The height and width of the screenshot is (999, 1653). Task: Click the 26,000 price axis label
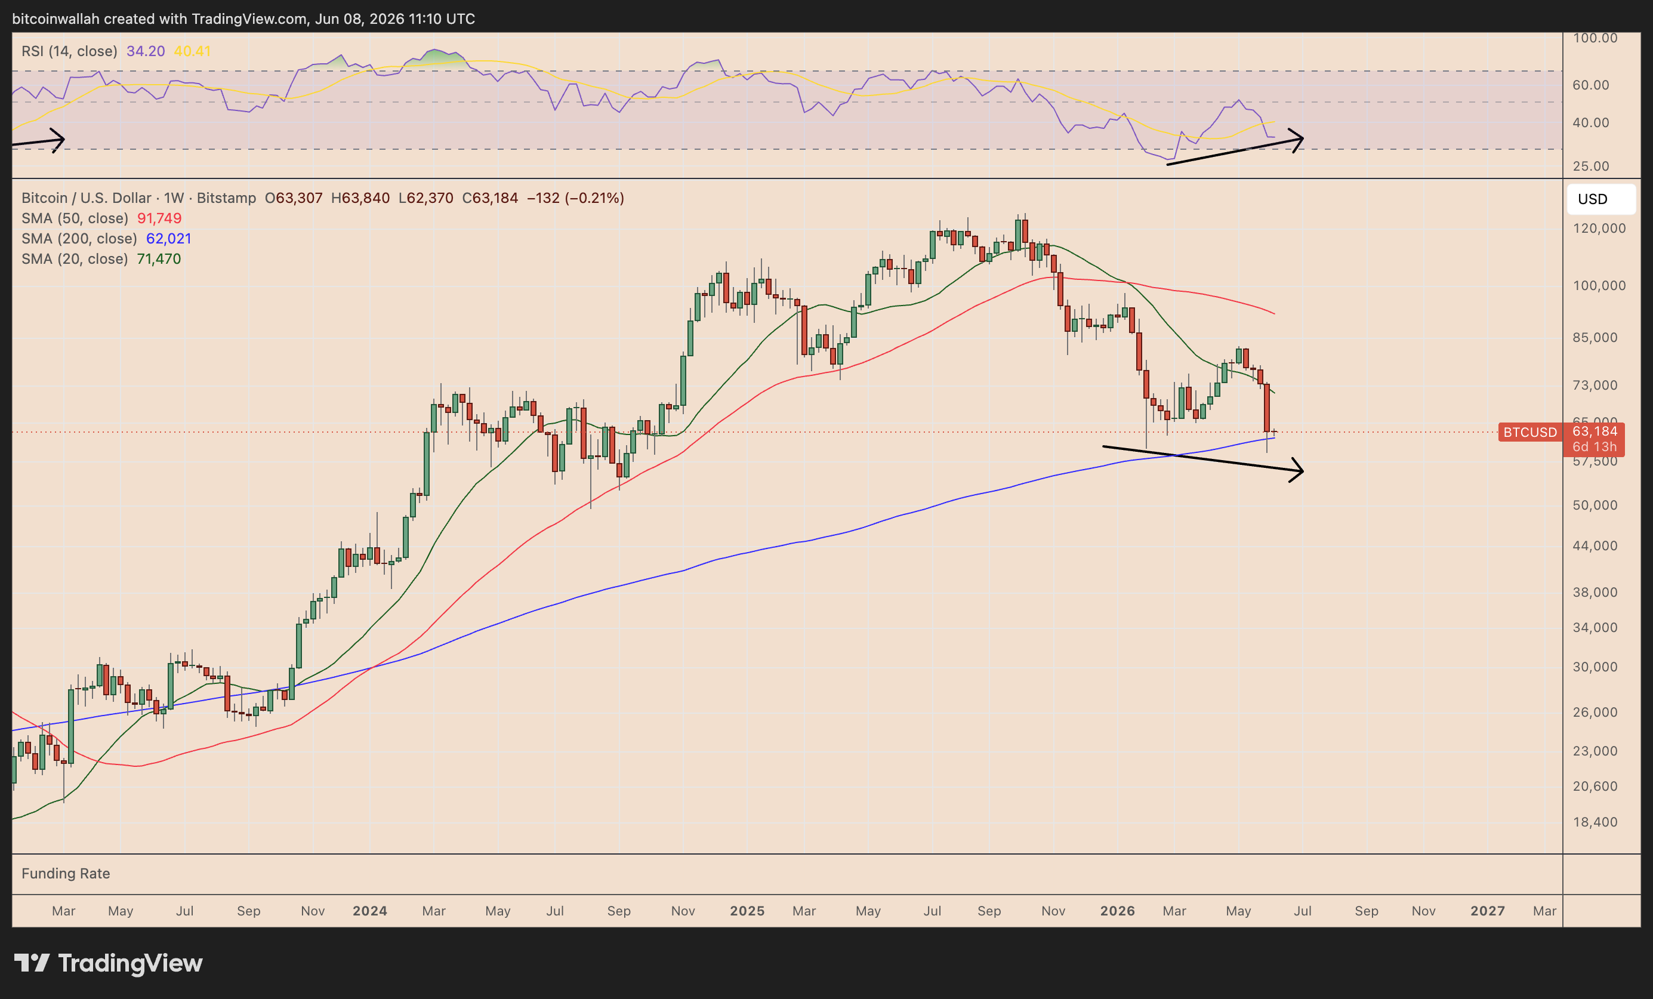[x=1595, y=712]
